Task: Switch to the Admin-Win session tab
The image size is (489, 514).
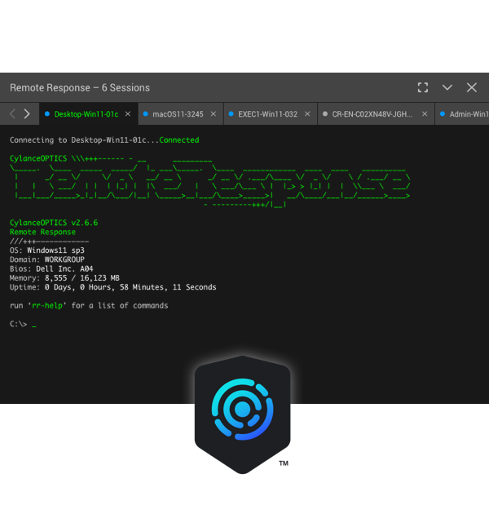Action: (468, 114)
